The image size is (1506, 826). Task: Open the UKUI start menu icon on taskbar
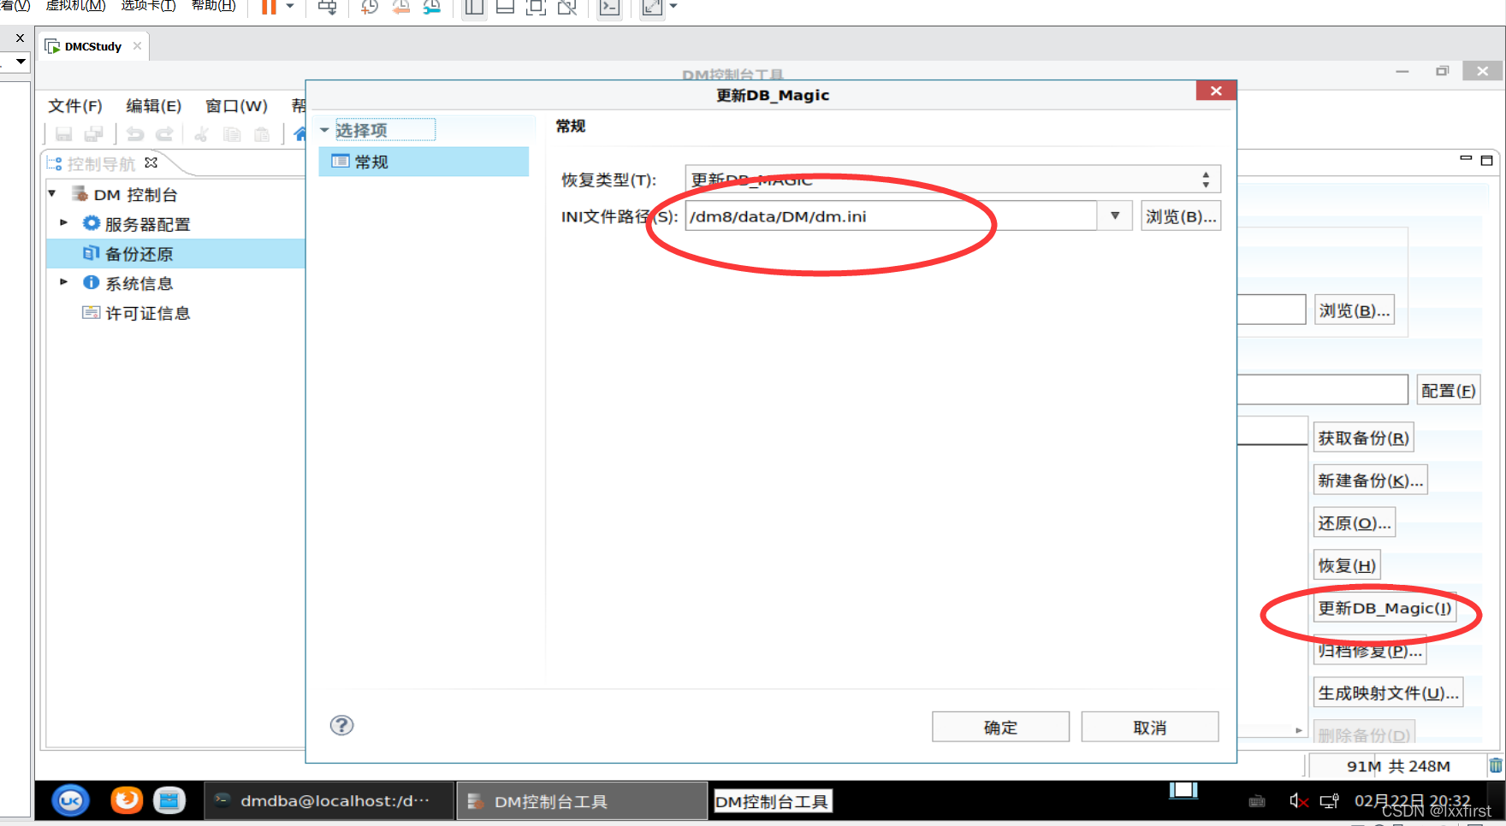pos(70,801)
